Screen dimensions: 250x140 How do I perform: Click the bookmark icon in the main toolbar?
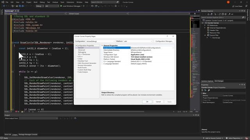(x=116, y=6)
